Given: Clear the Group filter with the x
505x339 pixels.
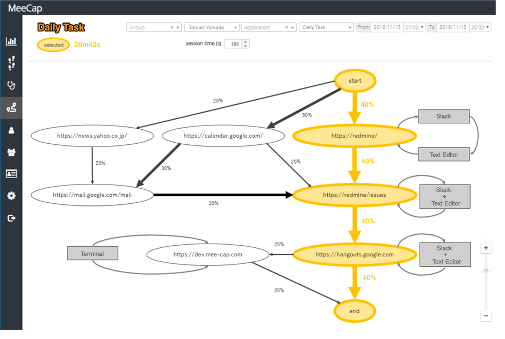Looking at the screenshot, I should [x=172, y=27].
